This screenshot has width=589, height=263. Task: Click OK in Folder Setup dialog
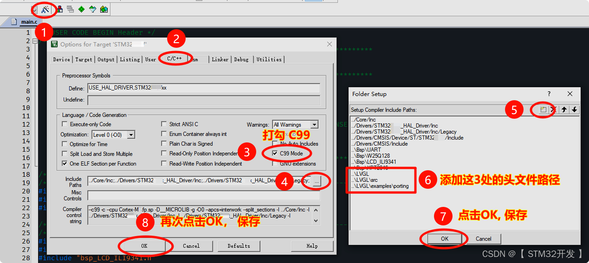(445, 238)
